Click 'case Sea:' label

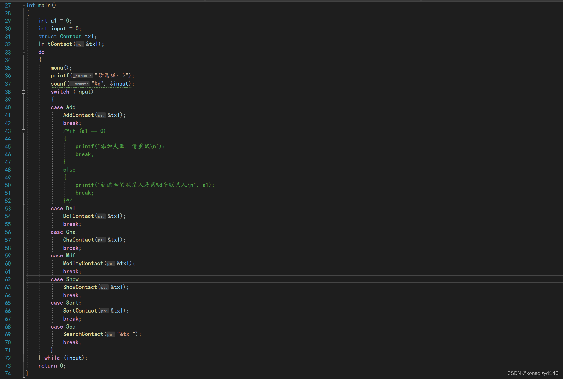click(64, 327)
